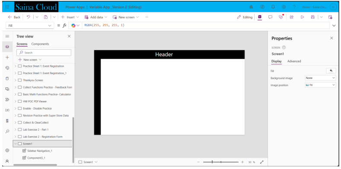The width and height of the screenshot is (341, 169).
Task: Click the Undo arrow icon
Action: (28, 17)
